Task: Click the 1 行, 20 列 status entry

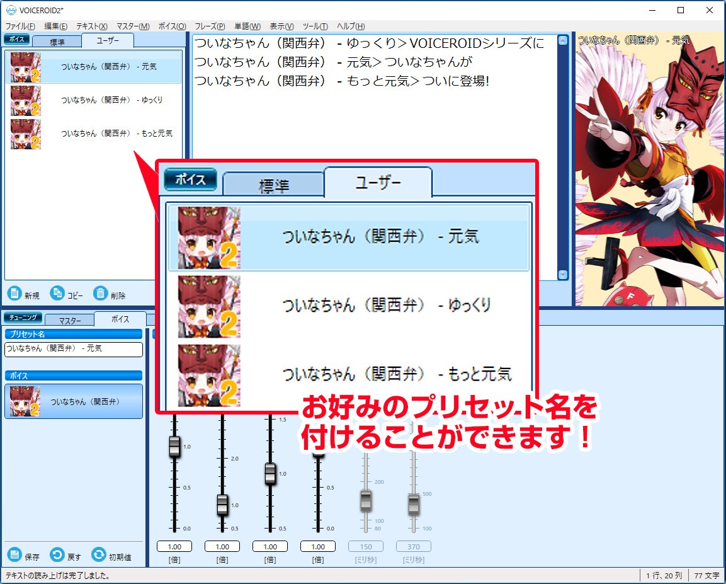Action: click(664, 576)
